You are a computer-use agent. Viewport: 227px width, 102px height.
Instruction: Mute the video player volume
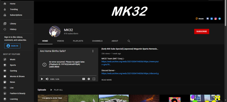pyautogui.click(x=47, y=79)
